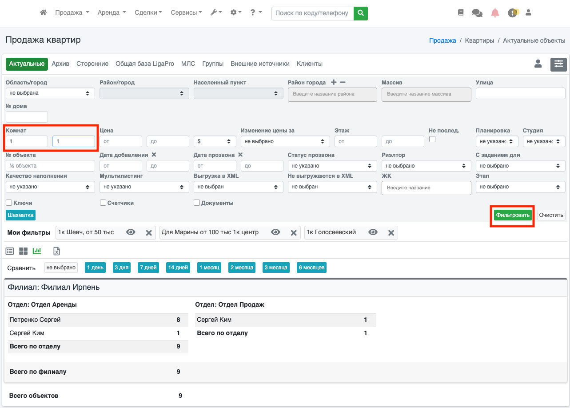The width and height of the screenshot is (570, 408).
Task: Expand the Риэлтор dropdown
Action: point(426,165)
